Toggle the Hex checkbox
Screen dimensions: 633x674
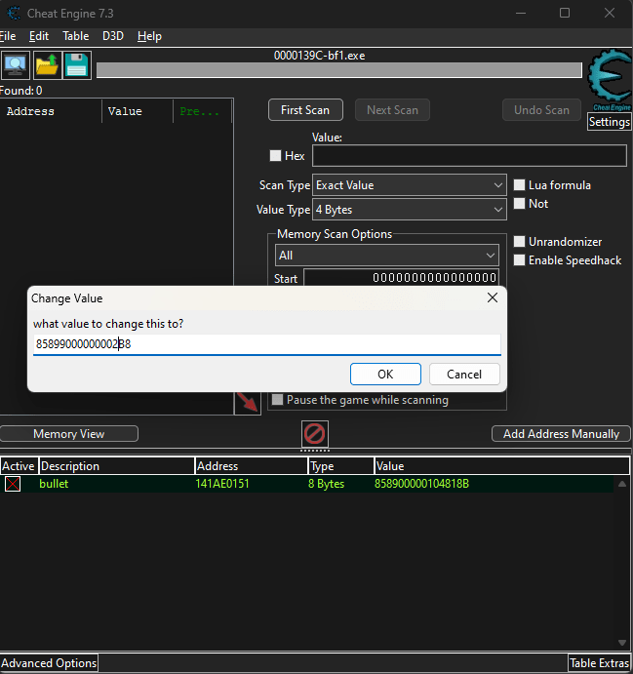[x=275, y=156]
